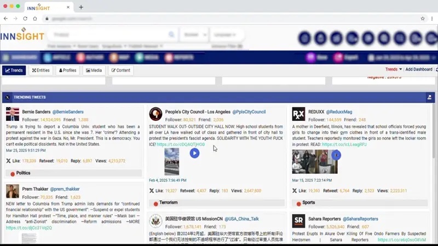Open the t.co/djCc31Vq2Q link in Prem Thakker tweet

29,228
